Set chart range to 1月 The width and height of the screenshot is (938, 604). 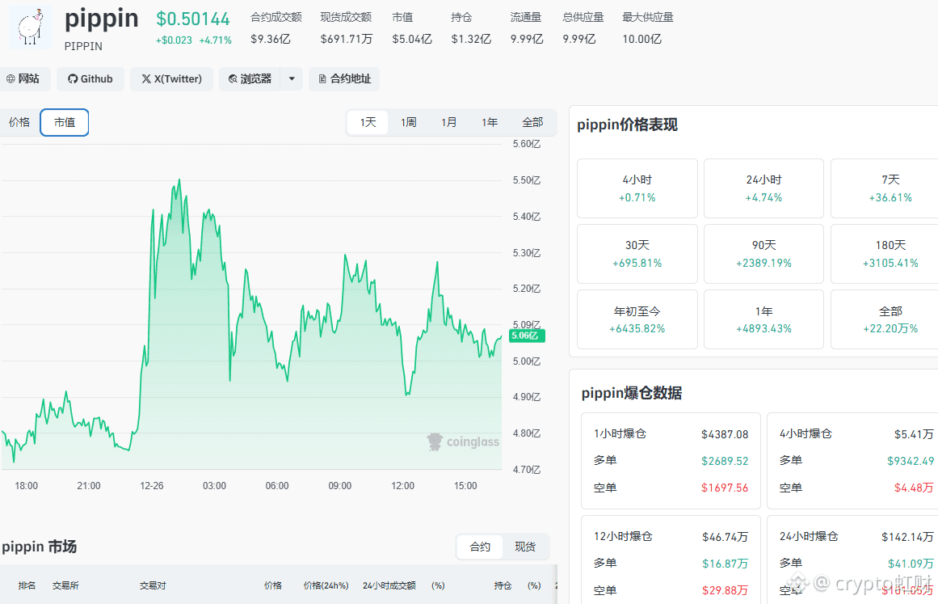448,122
